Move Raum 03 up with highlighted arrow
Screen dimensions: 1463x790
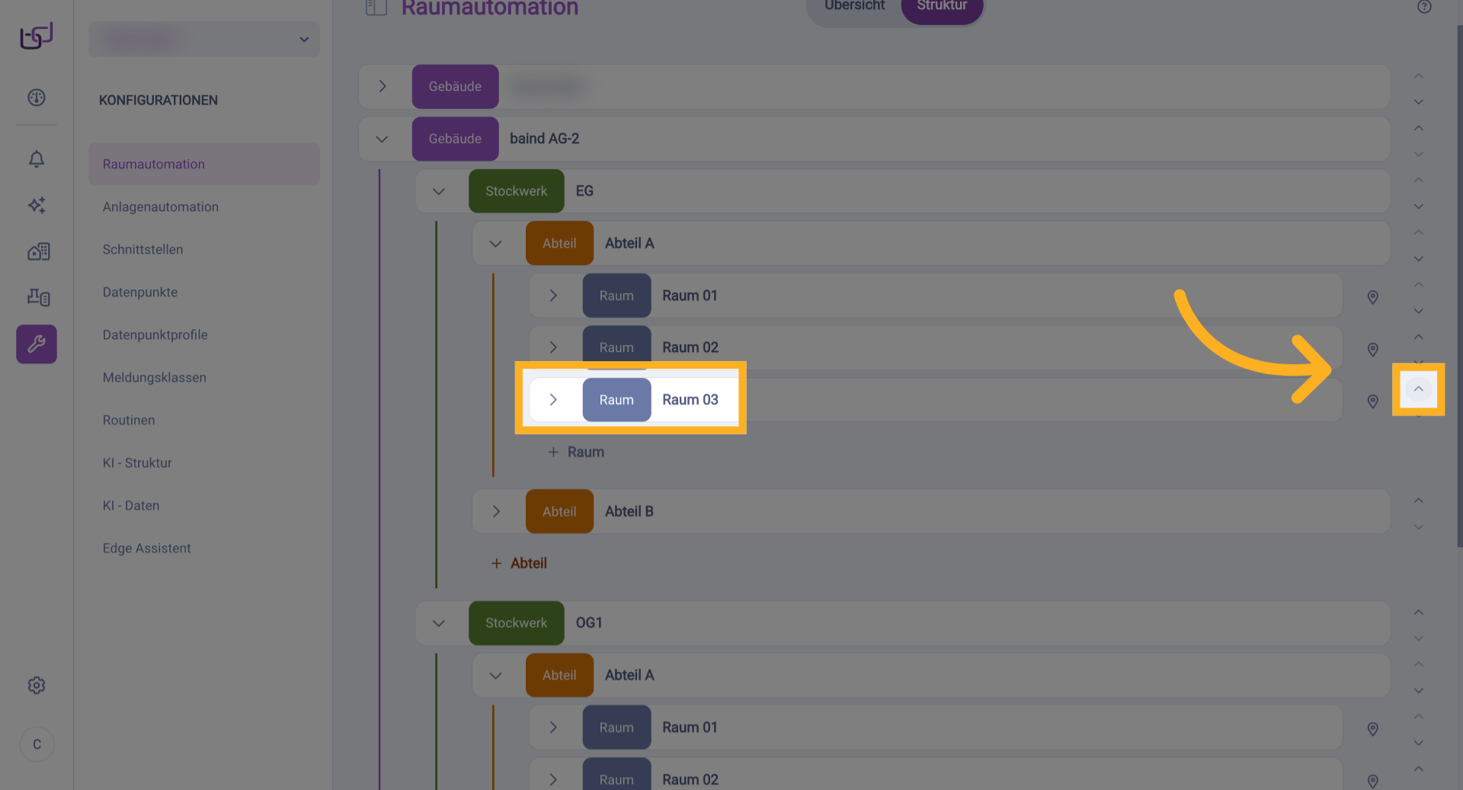[x=1418, y=389]
